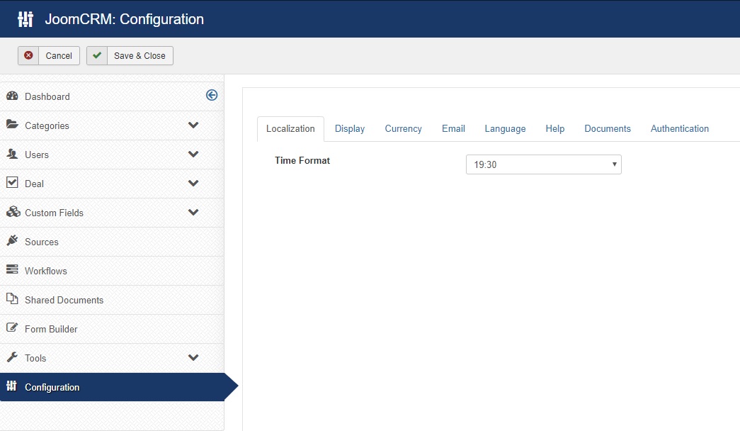The width and height of the screenshot is (740, 431).
Task: Go to Sources in sidebar
Action: click(112, 242)
